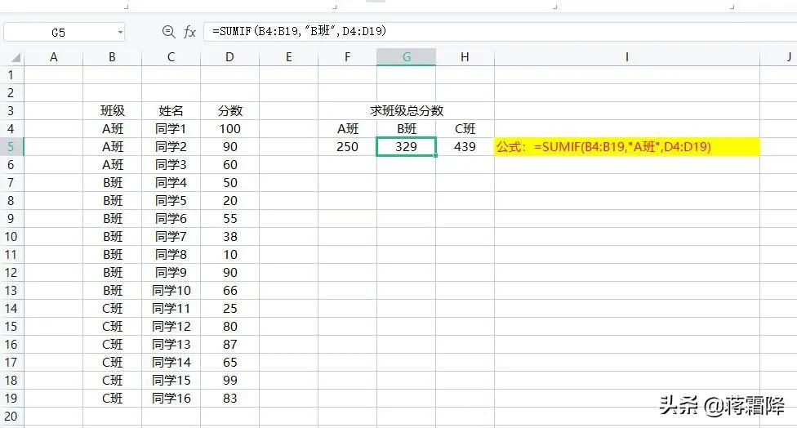The width and height of the screenshot is (797, 428).
Task: Select the active cell showing 329
Action: pyautogui.click(x=406, y=147)
